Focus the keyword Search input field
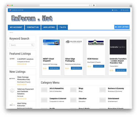The height and width of the screenshot is (117, 138). point(22,45)
